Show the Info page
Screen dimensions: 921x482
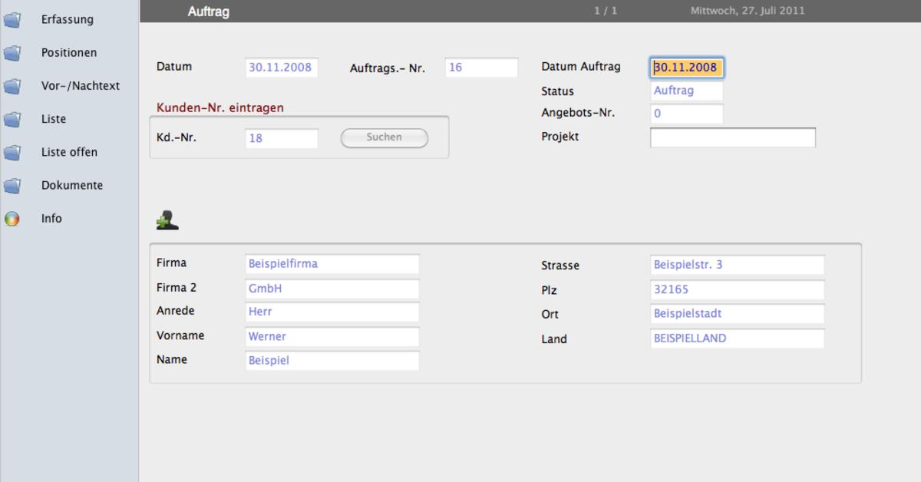pyautogui.click(x=51, y=219)
